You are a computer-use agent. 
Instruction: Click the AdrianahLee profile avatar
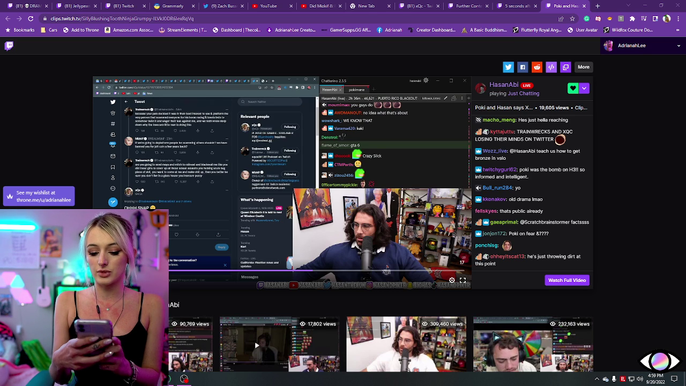coord(608,46)
